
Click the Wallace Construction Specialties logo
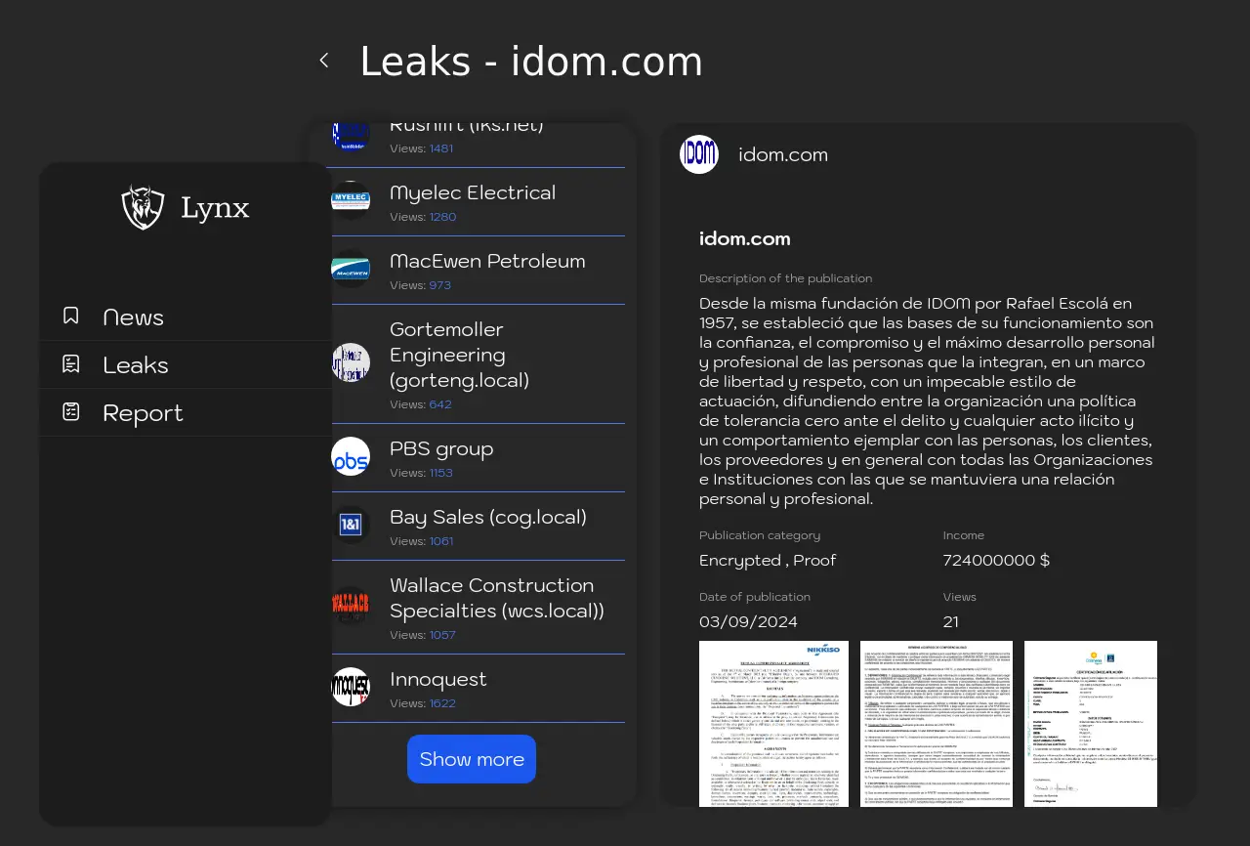pyautogui.click(x=351, y=606)
